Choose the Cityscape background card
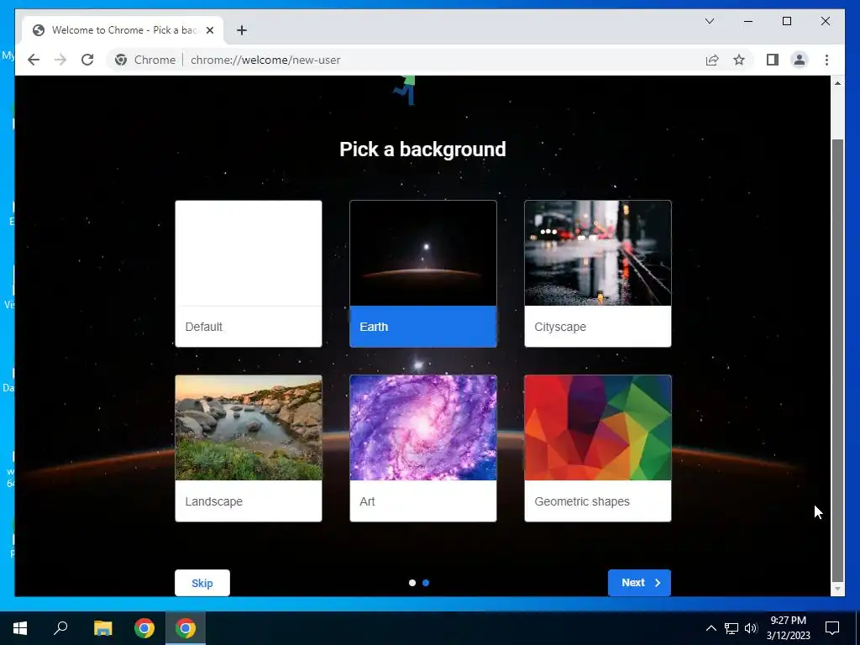This screenshot has width=860, height=645. pyautogui.click(x=598, y=274)
